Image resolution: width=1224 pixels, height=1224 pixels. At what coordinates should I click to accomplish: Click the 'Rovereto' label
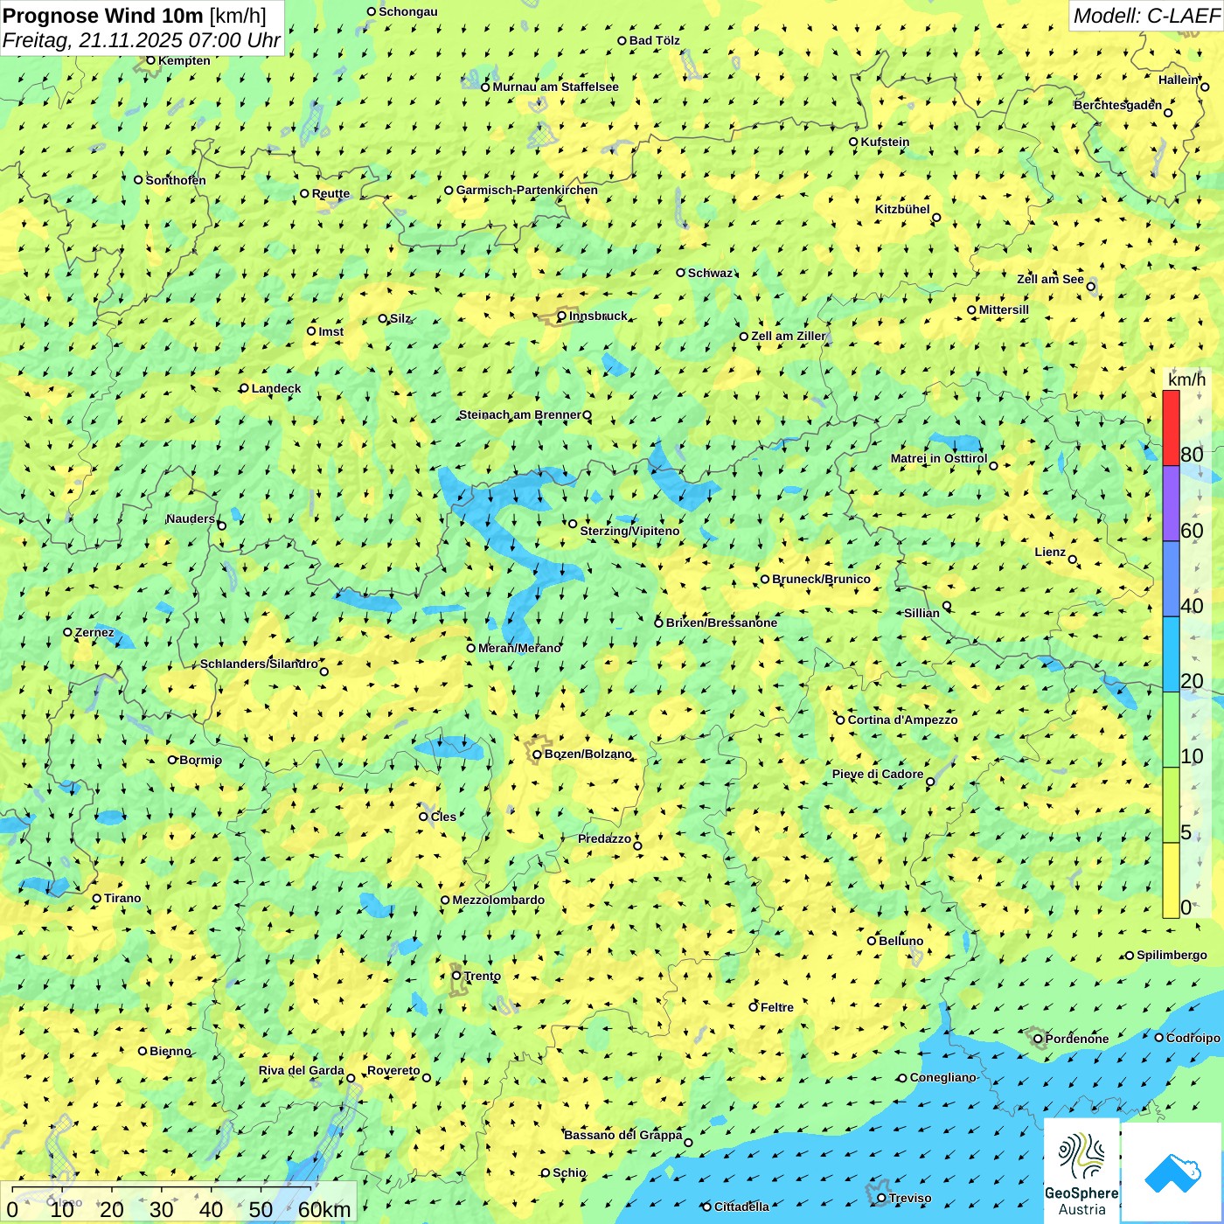393,1070
